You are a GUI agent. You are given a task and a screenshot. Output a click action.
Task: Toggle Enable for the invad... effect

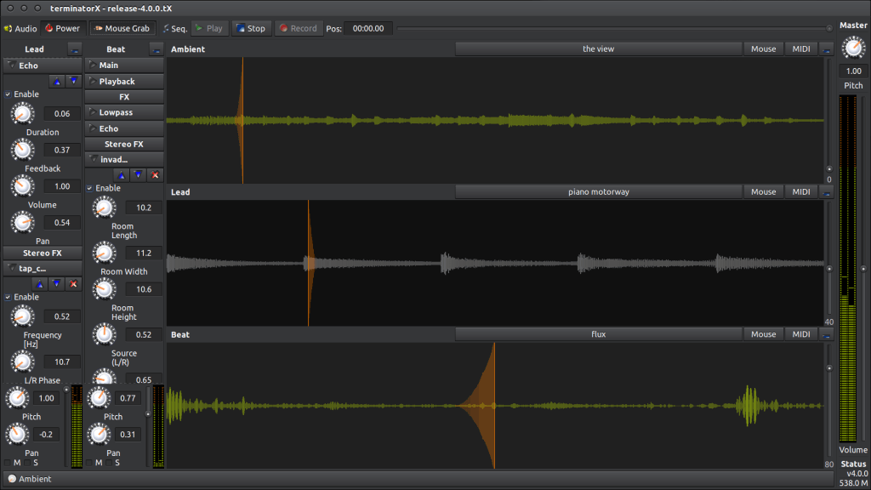(90, 188)
